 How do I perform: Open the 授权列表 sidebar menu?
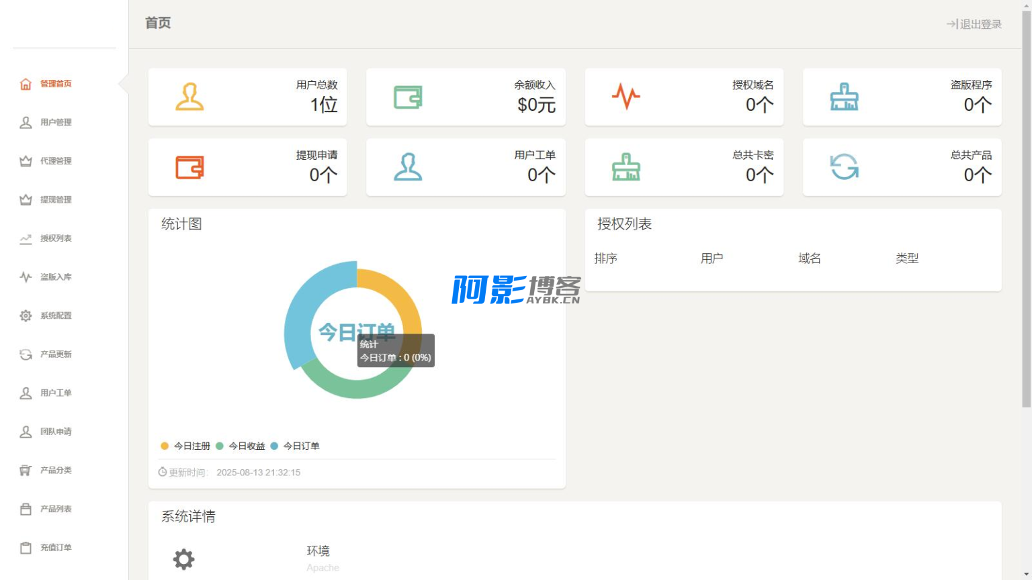point(55,238)
